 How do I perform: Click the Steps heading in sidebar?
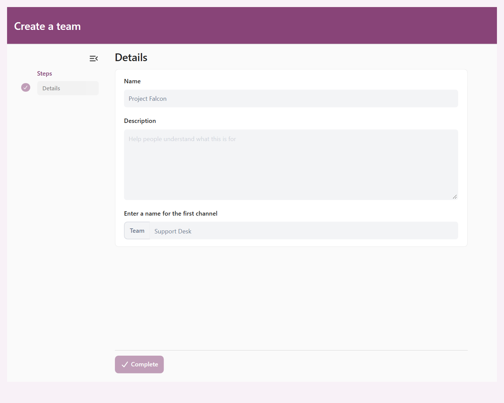[44, 74]
